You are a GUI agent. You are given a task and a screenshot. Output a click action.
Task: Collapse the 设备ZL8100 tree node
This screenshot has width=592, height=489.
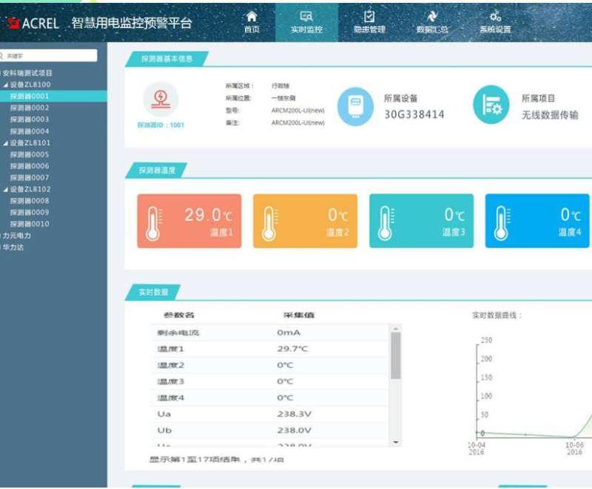(x=7, y=84)
